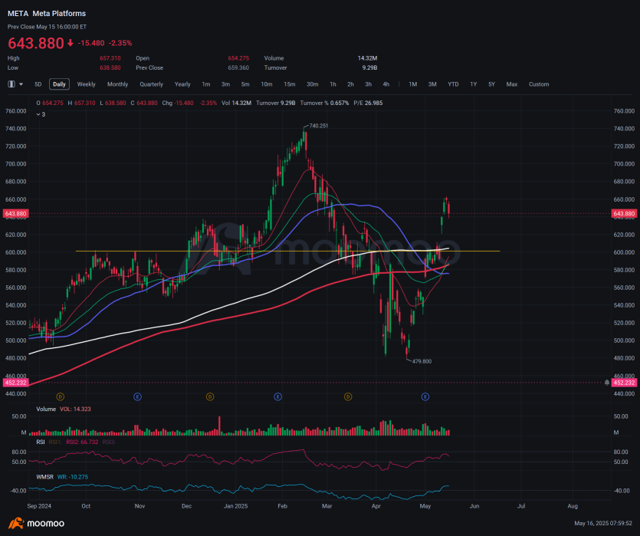Collapse the indicator list showing 3
640x536 pixels.
point(41,114)
